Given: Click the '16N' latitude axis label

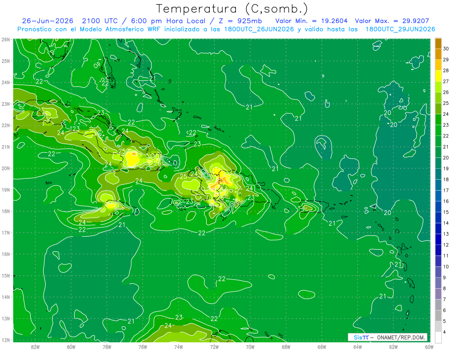Looking at the screenshot, I should pos(6,254).
